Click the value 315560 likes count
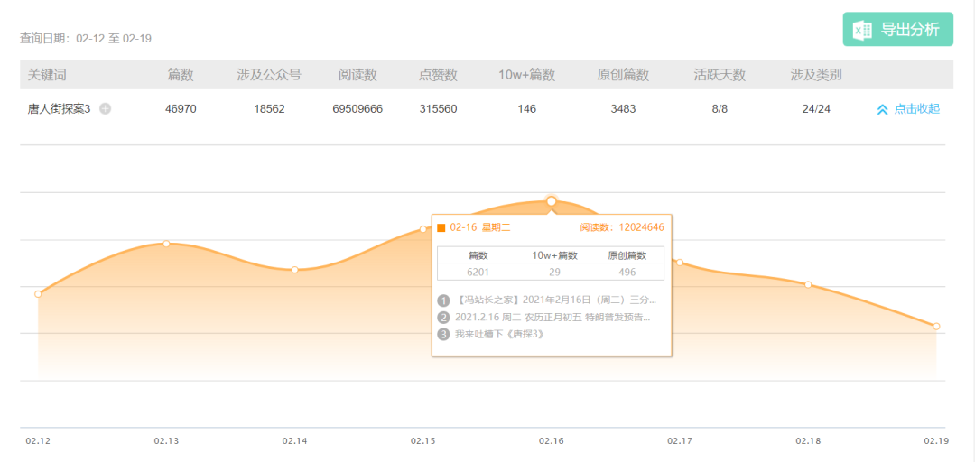The height and width of the screenshot is (462, 975). click(x=439, y=109)
